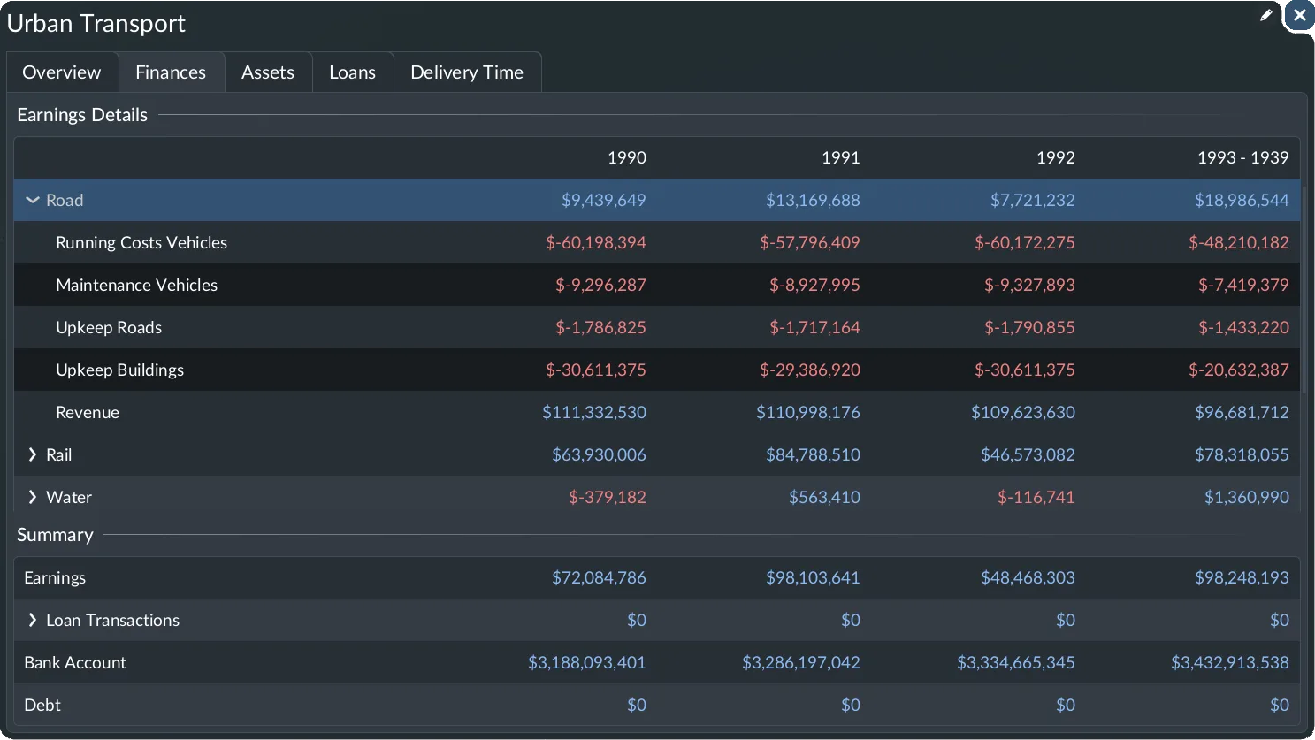Click Upkeep Roads value $-1,433,220
Image resolution: width=1315 pixels, height=740 pixels.
1243,327
